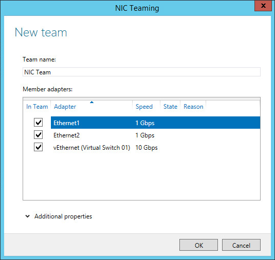The height and width of the screenshot is (260, 275).
Task: Click empty area of member adapters list
Action: [x=141, y=177]
